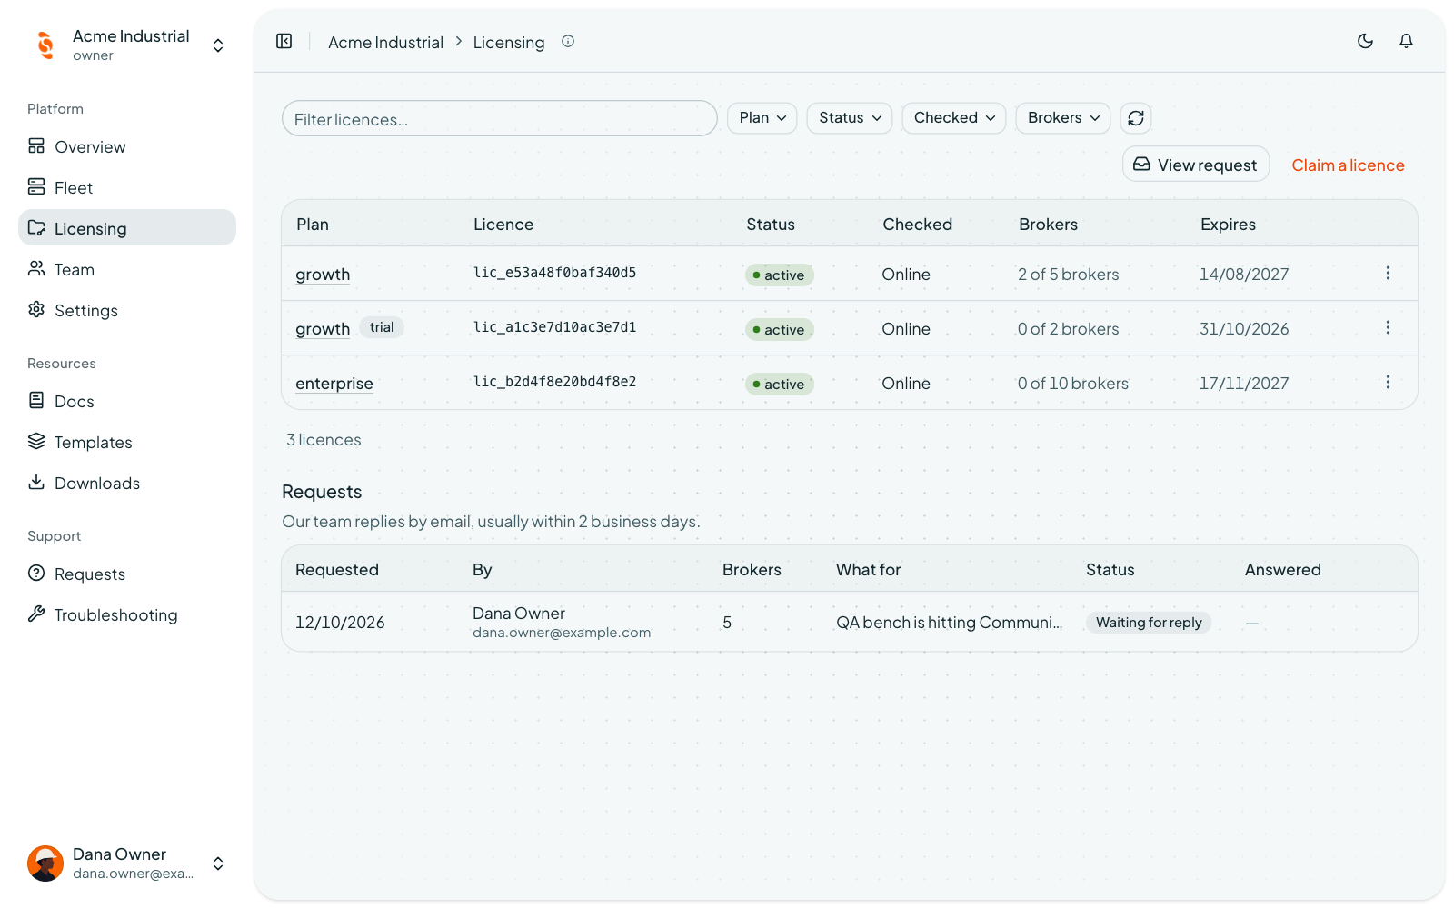Click "QA bench is hitting Communi..." text
Image resolution: width=1454 pixels, height=909 pixels.
[x=949, y=623]
